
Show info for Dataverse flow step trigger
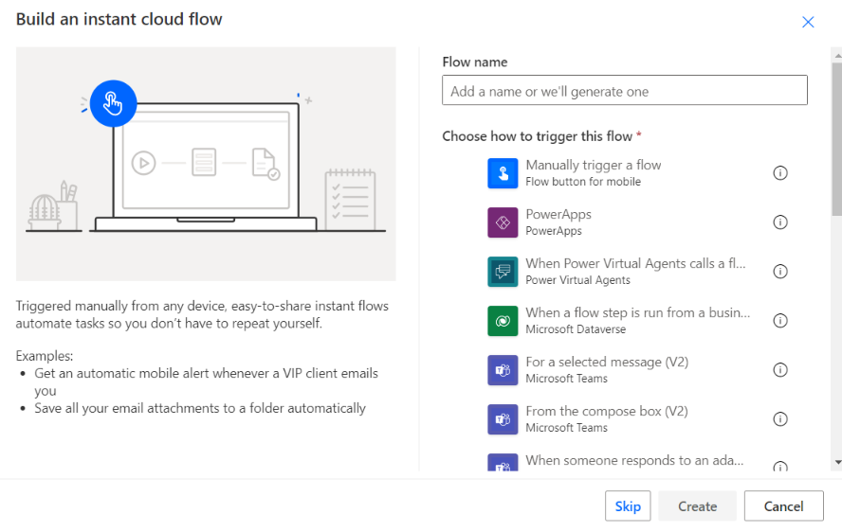point(780,321)
